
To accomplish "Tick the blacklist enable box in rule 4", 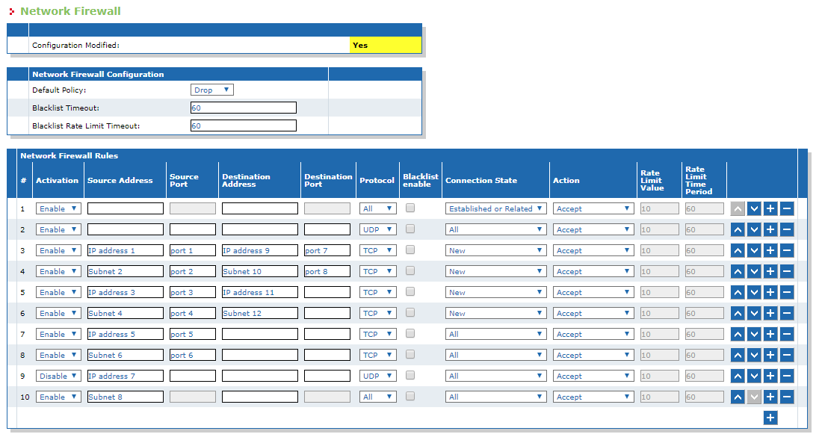I will click(410, 271).
